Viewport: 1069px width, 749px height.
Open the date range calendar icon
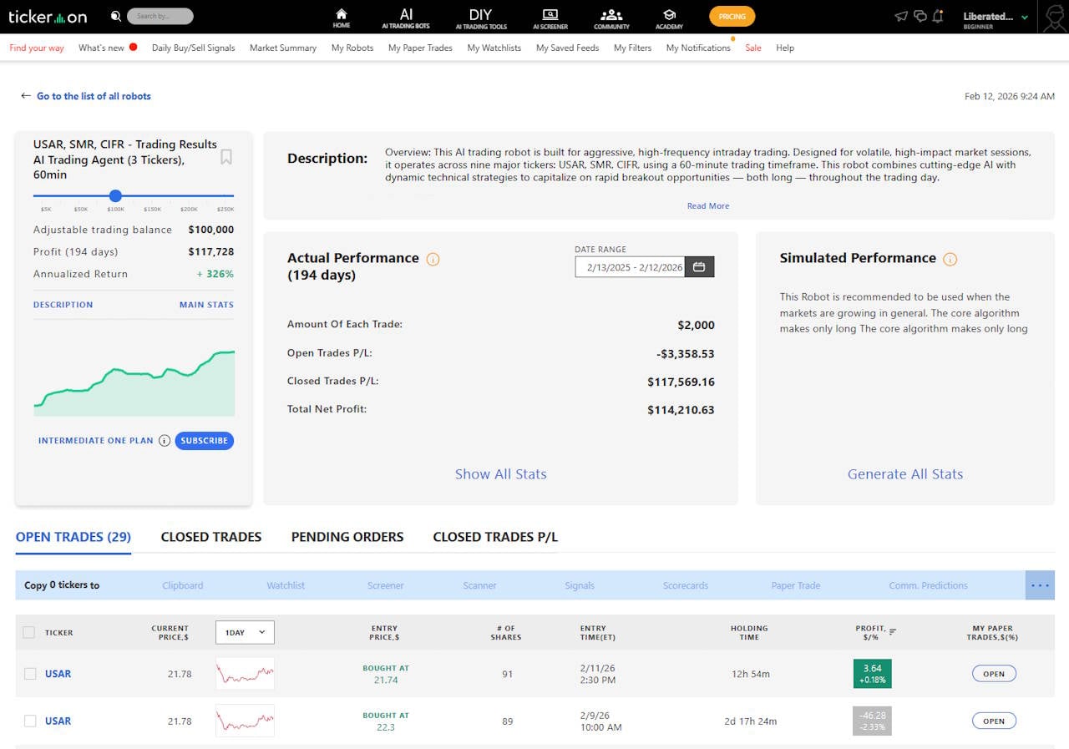(x=699, y=267)
